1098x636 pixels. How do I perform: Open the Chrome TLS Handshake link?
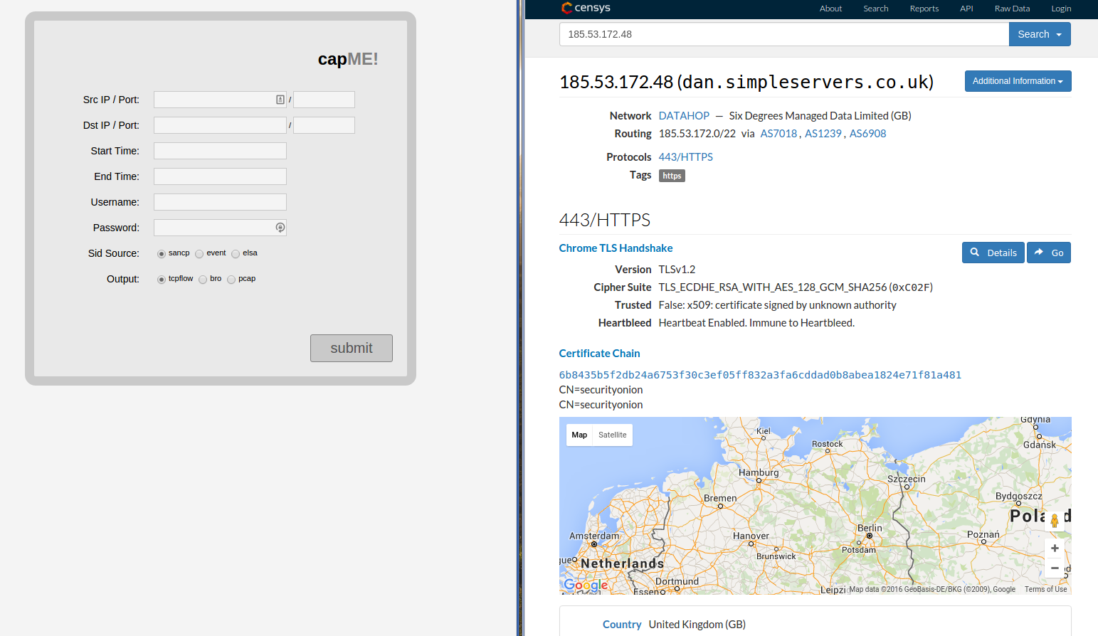point(616,248)
